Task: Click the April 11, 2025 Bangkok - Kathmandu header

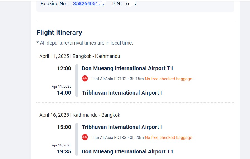Action: tap(80, 56)
